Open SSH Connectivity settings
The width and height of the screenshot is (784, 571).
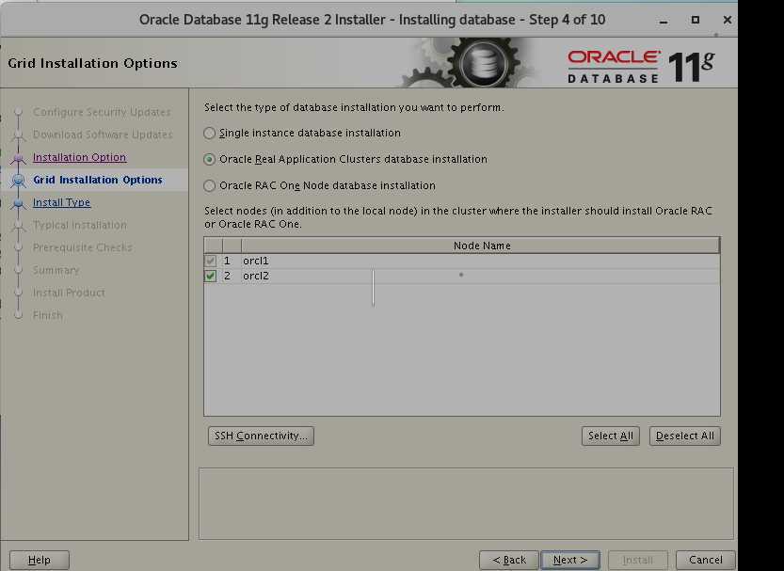click(261, 436)
